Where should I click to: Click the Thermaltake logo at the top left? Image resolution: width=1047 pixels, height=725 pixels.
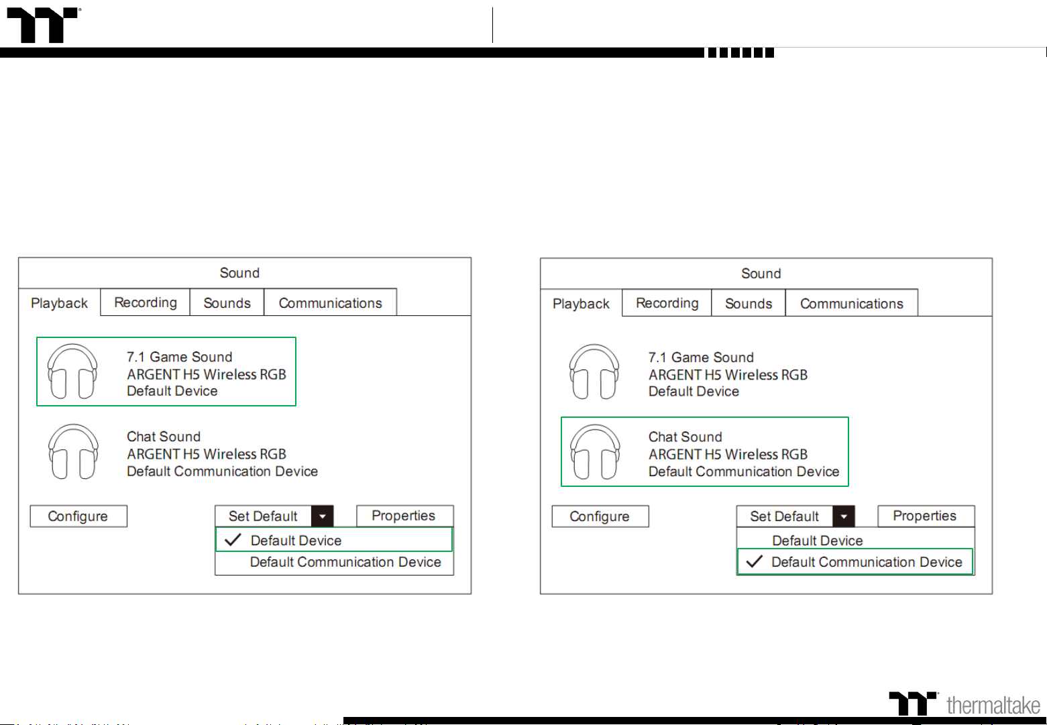(43, 25)
